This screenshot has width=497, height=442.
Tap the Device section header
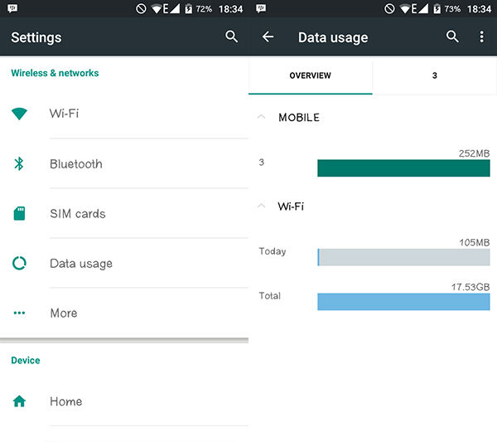click(x=26, y=360)
